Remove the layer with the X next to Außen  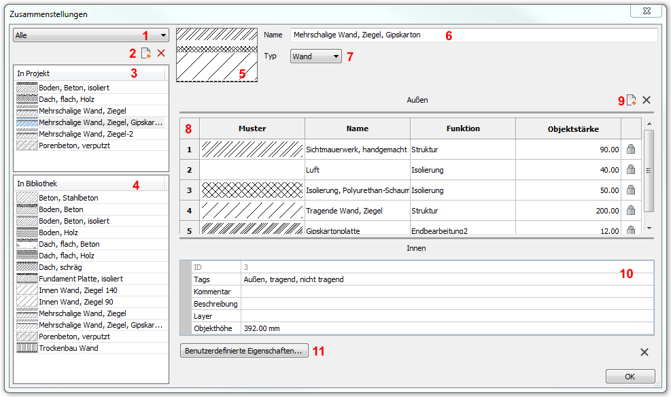(646, 100)
